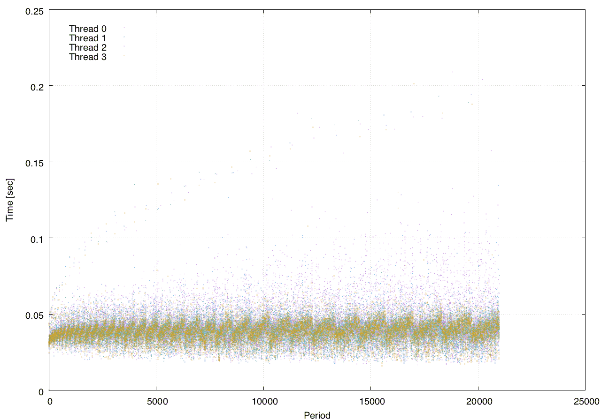The height and width of the screenshot is (420, 601).
Task: Click the 'Thread 0' legend label
Action: click(x=88, y=29)
